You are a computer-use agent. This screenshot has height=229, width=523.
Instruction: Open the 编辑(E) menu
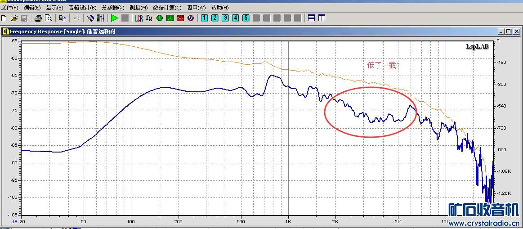tap(31, 8)
